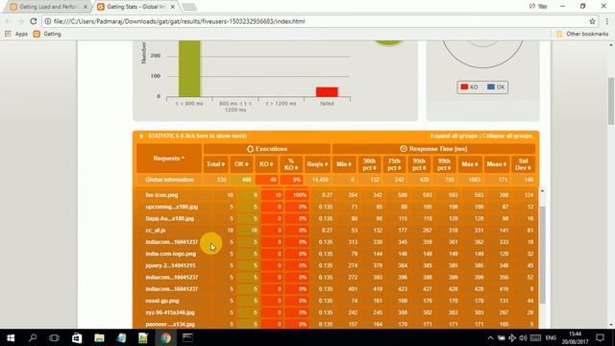Image resolution: width=615 pixels, height=346 pixels.
Task: Open the command prompt taskbar icon
Action: 187,337
